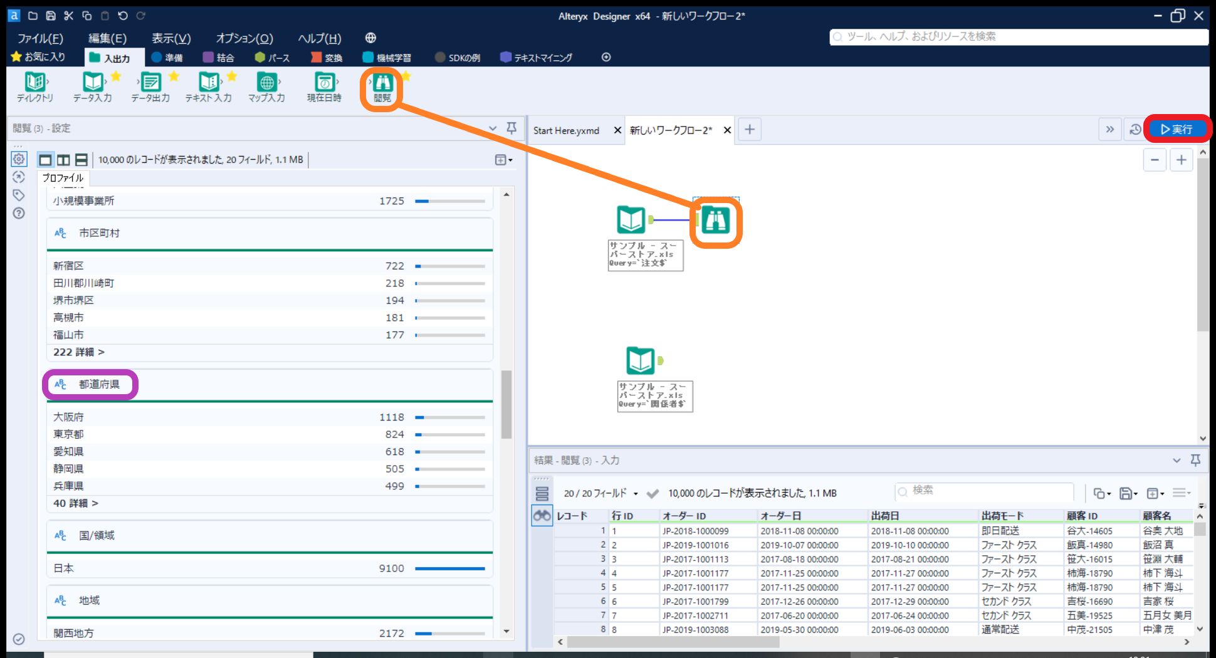Image resolution: width=1216 pixels, height=658 pixels.
Task: Click the Save icon in the title bar
Action: pyautogui.click(x=51, y=16)
